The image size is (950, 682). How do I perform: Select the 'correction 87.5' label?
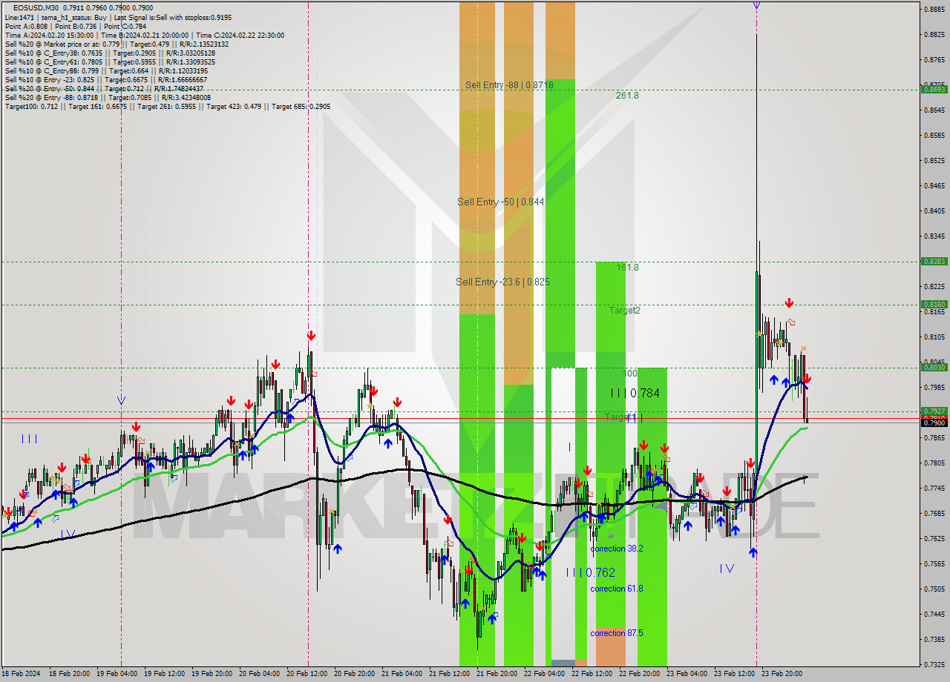[x=617, y=633]
